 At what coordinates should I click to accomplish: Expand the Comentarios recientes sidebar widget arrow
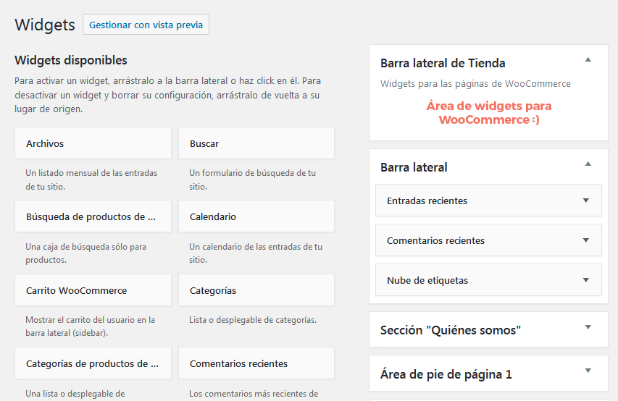click(x=586, y=240)
